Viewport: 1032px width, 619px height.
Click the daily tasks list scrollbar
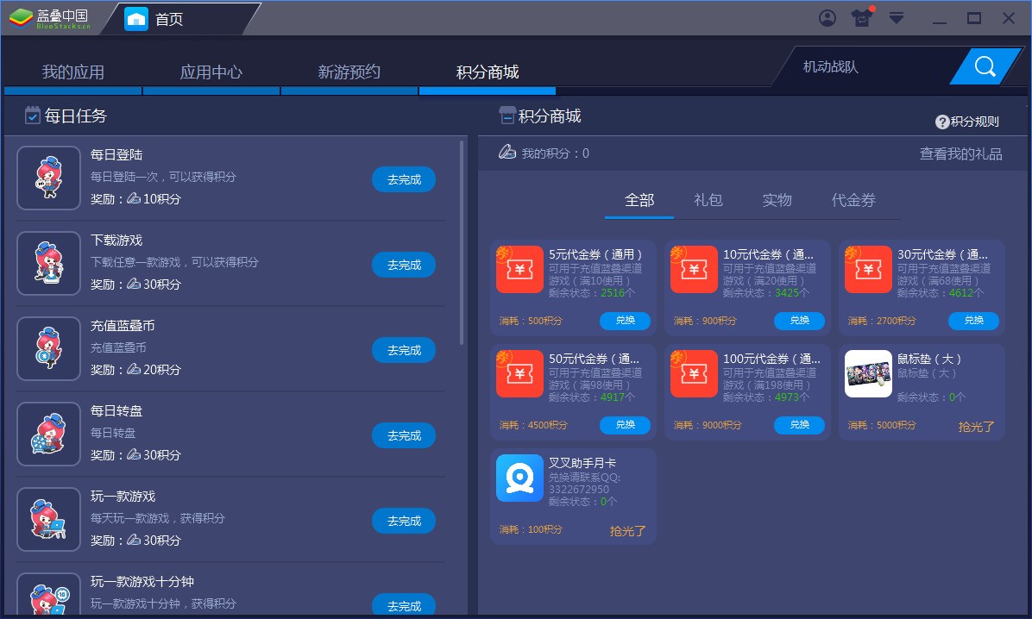462,242
